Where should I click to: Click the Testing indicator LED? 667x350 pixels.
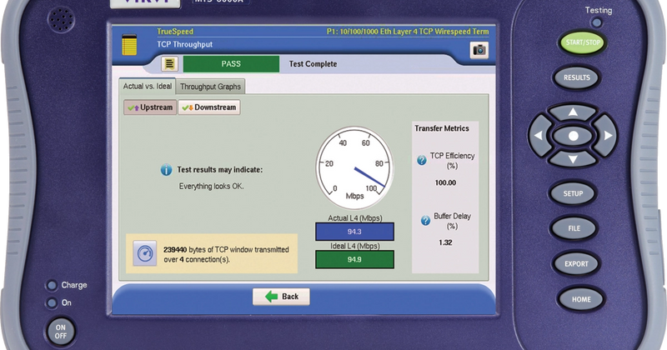(597, 22)
